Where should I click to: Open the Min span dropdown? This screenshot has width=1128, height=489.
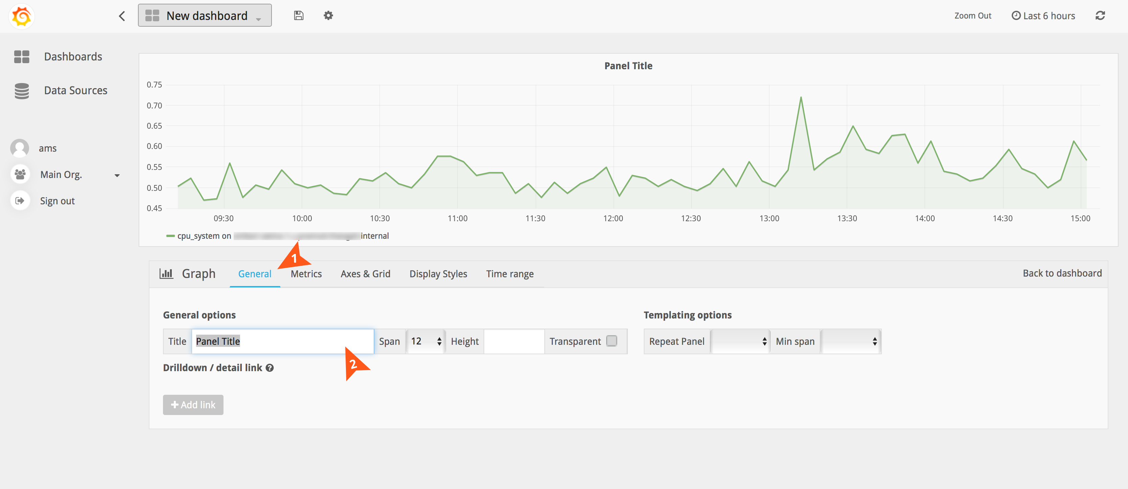(x=850, y=341)
